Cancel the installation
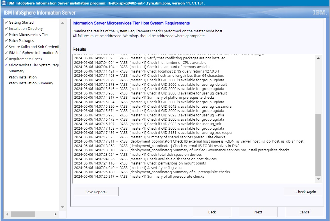 [x=305, y=212]
